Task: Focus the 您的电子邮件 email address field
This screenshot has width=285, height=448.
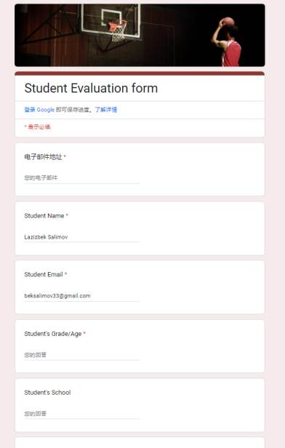Action: [x=82, y=178]
